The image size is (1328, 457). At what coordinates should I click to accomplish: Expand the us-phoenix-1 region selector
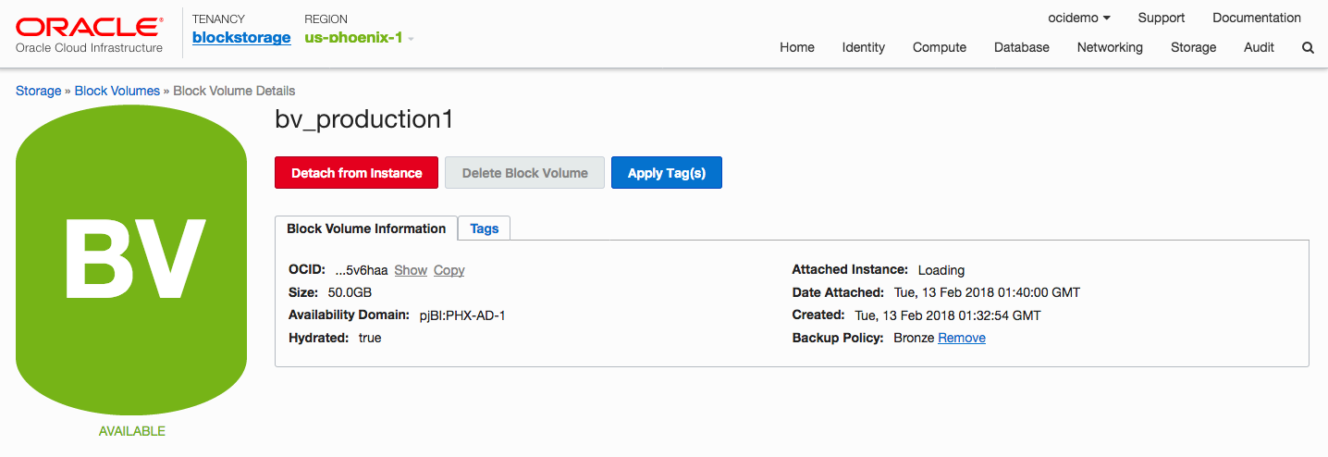click(x=359, y=38)
